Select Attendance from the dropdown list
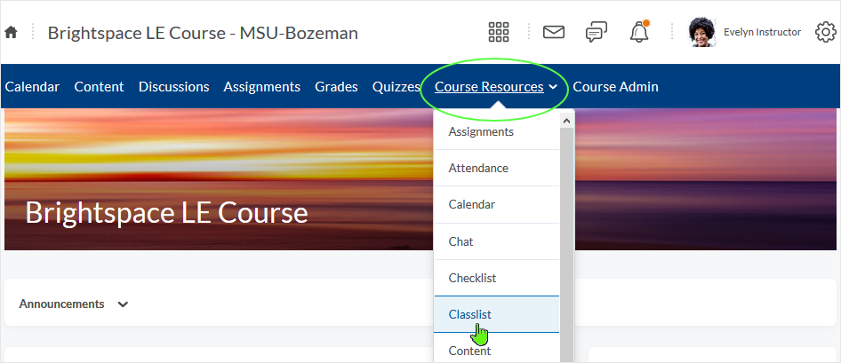841x363 pixels. tap(497, 168)
